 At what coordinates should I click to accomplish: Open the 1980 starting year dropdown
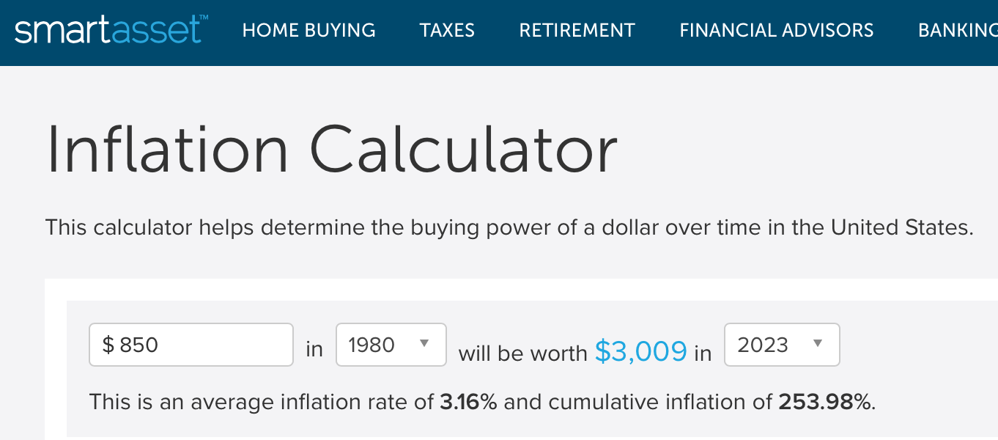click(x=391, y=345)
